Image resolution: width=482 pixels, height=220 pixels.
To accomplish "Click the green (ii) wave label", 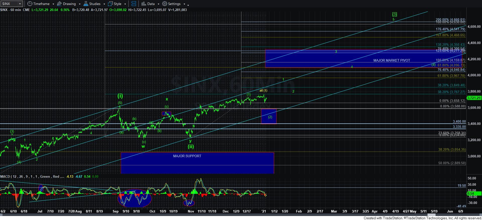I will [191, 146].
